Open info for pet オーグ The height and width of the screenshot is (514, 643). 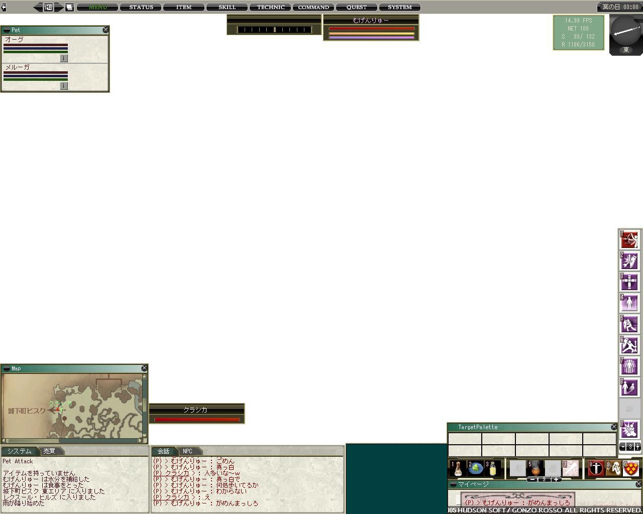pos(63,58)
